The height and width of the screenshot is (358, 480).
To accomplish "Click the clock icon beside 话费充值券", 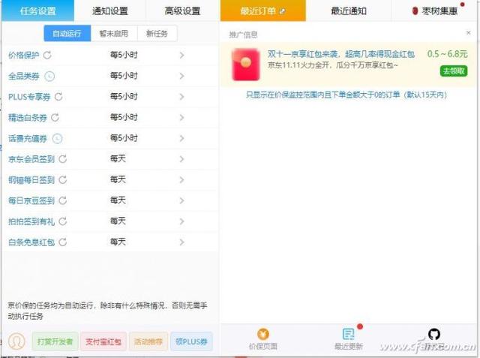I will click(57, 138).
